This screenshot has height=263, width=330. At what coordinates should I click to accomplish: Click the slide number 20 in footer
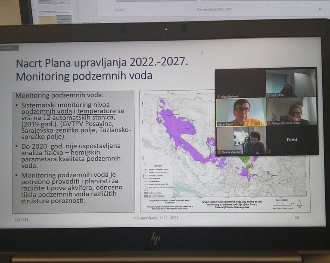click(296, 218)
